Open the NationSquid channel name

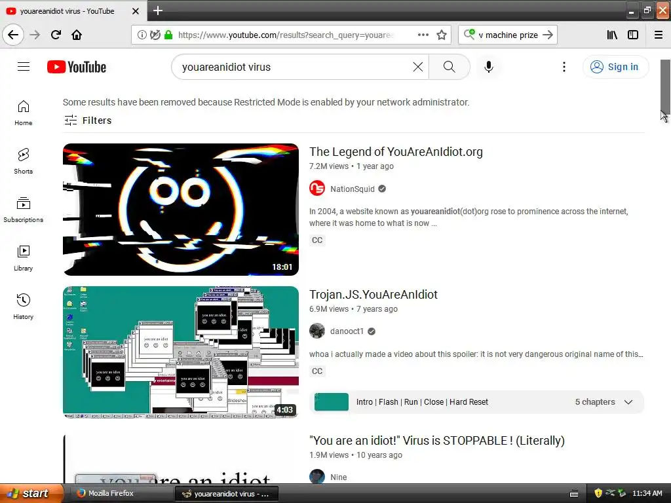[x=352, y=189]
